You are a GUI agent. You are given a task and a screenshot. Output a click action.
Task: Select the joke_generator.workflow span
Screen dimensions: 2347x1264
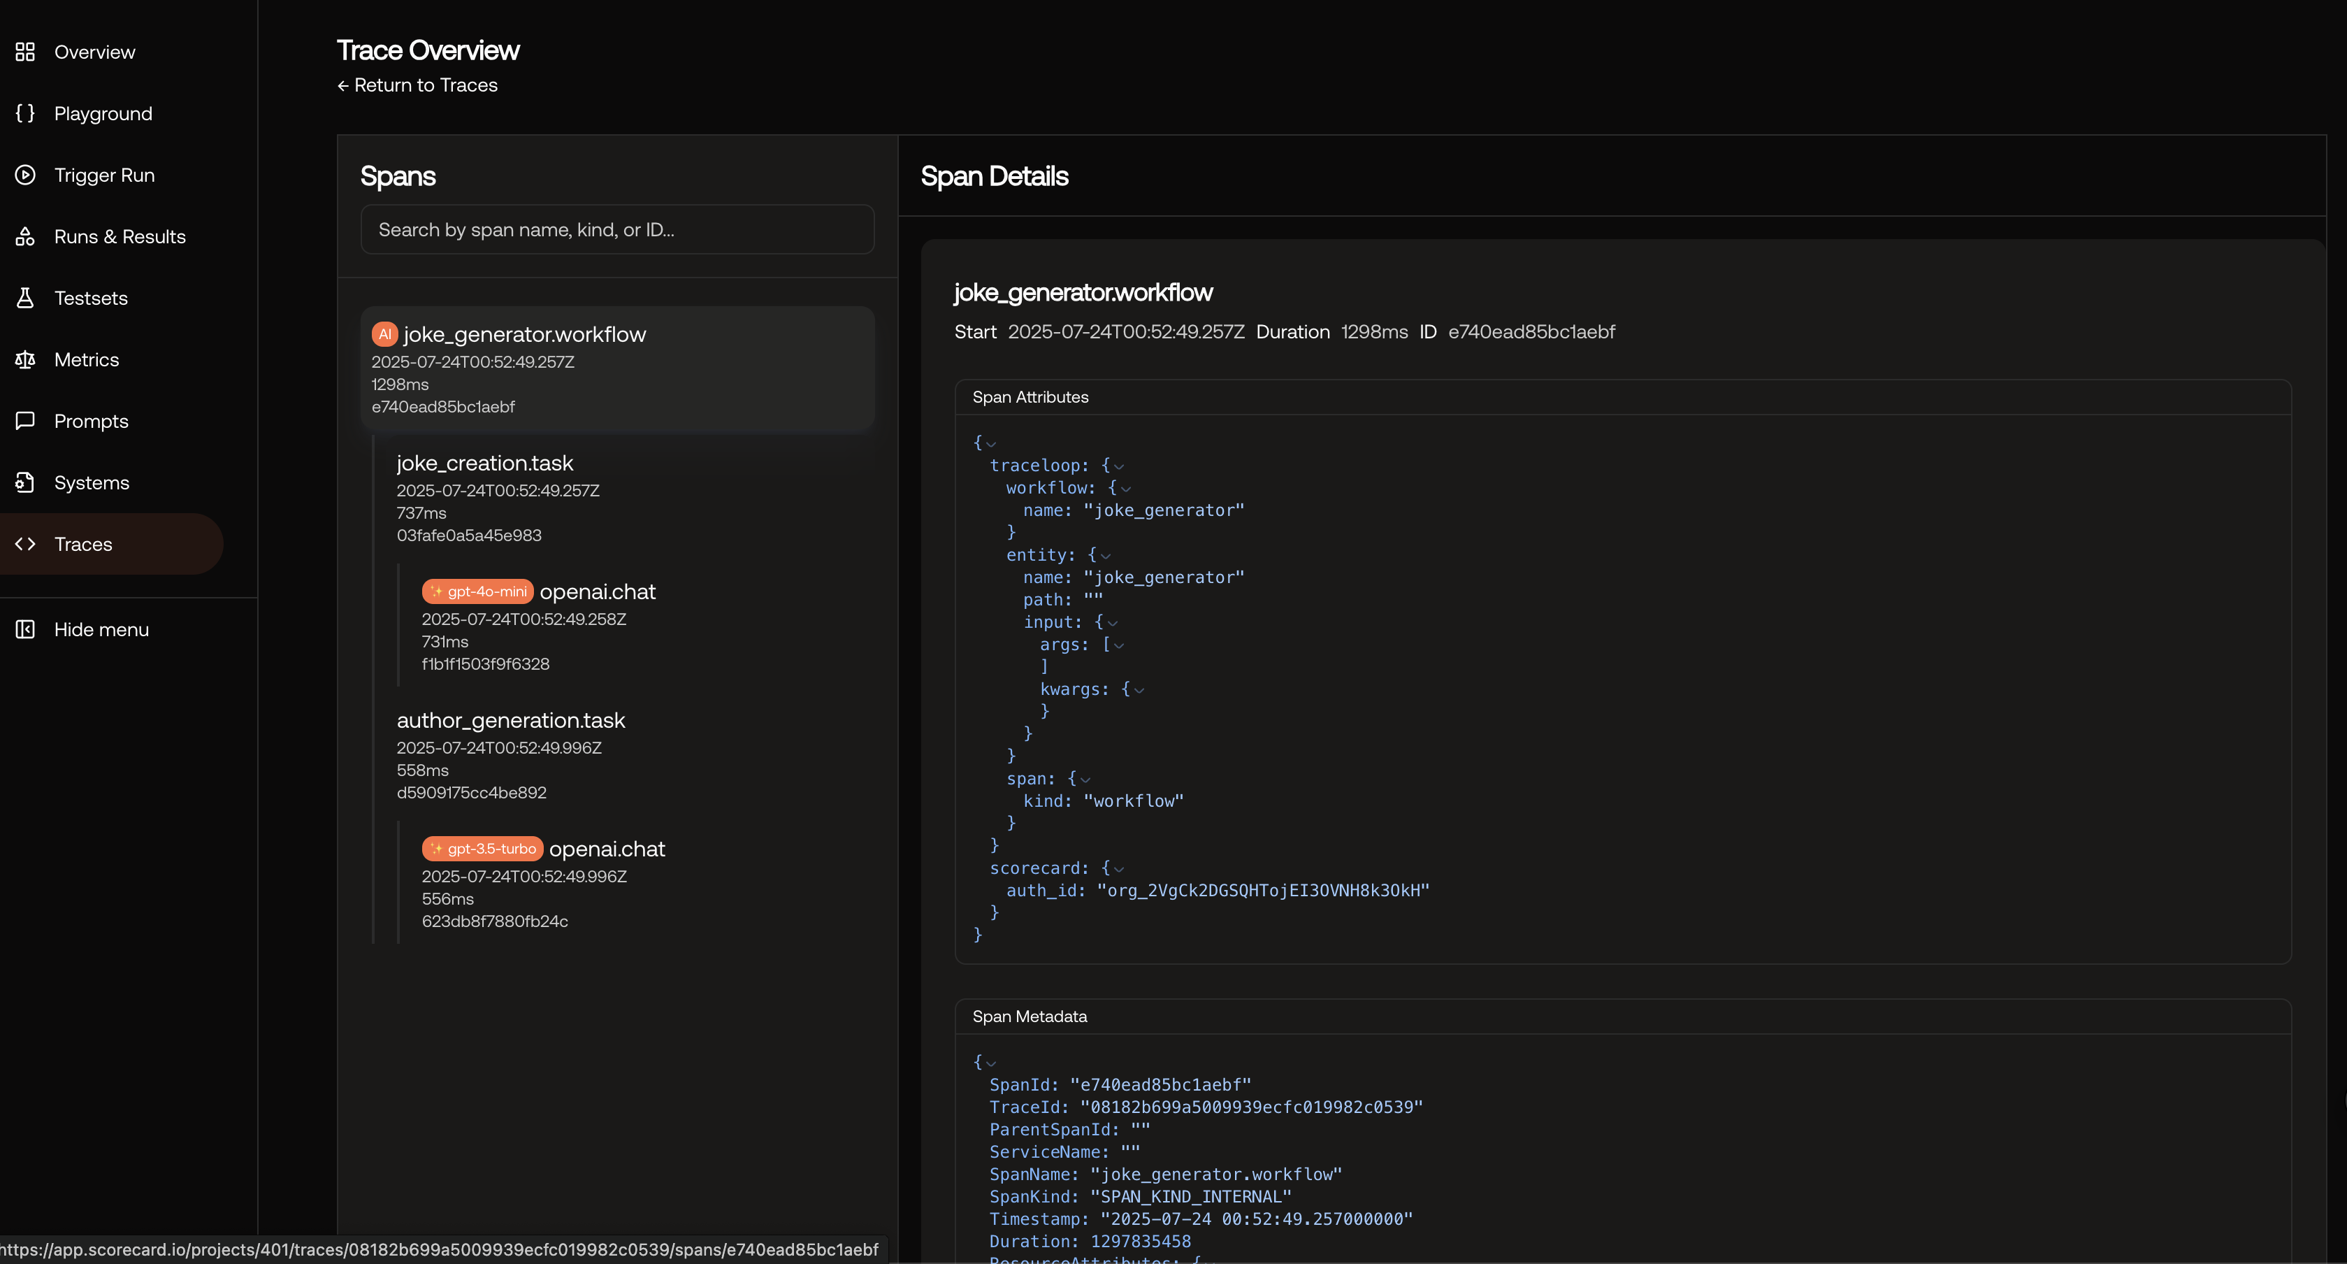618,369
